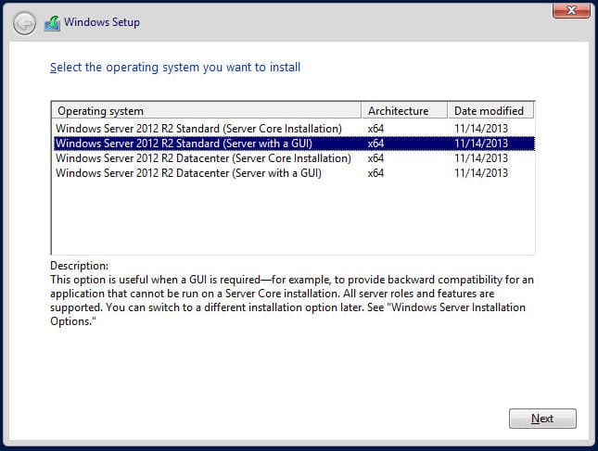Click the date in the Datacenter GUI row
598x451 pixels.
[481, 173]
